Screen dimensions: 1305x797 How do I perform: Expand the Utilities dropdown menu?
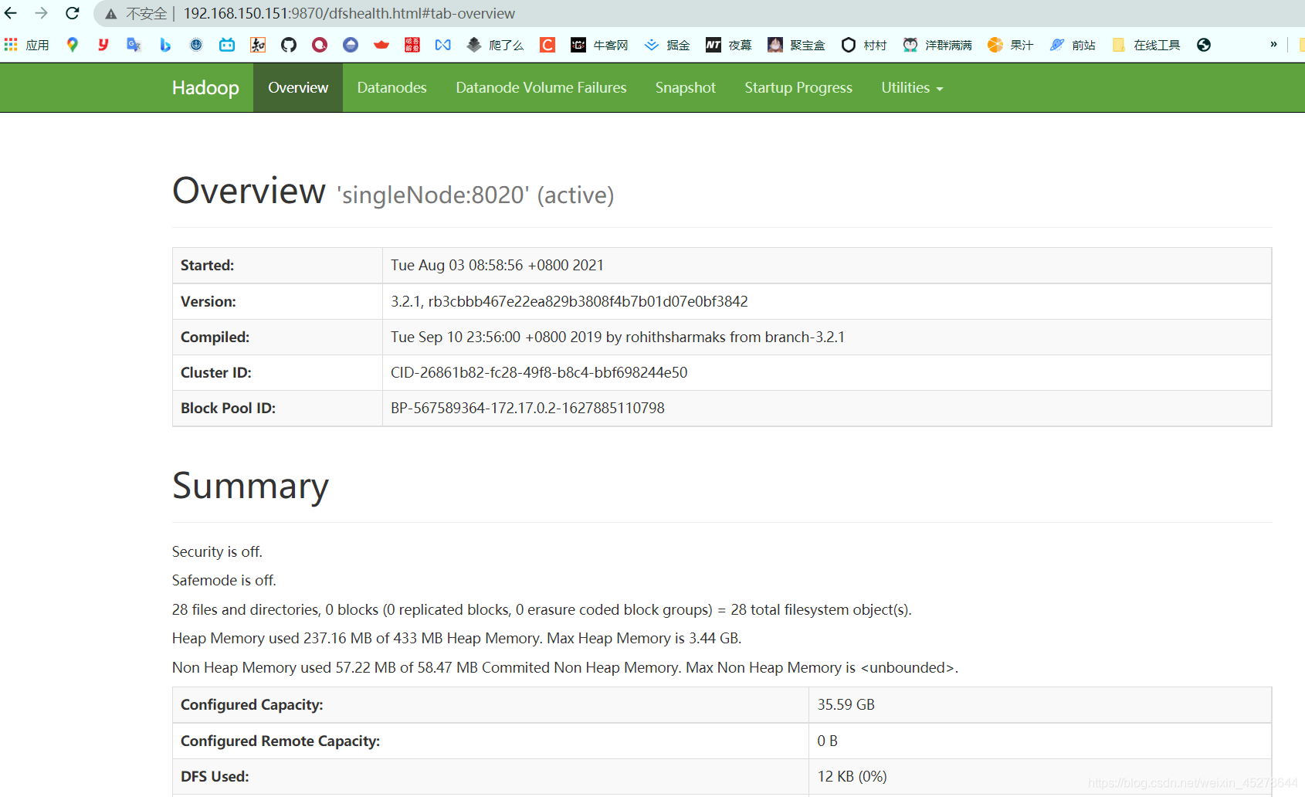click(x=912, y=87)
